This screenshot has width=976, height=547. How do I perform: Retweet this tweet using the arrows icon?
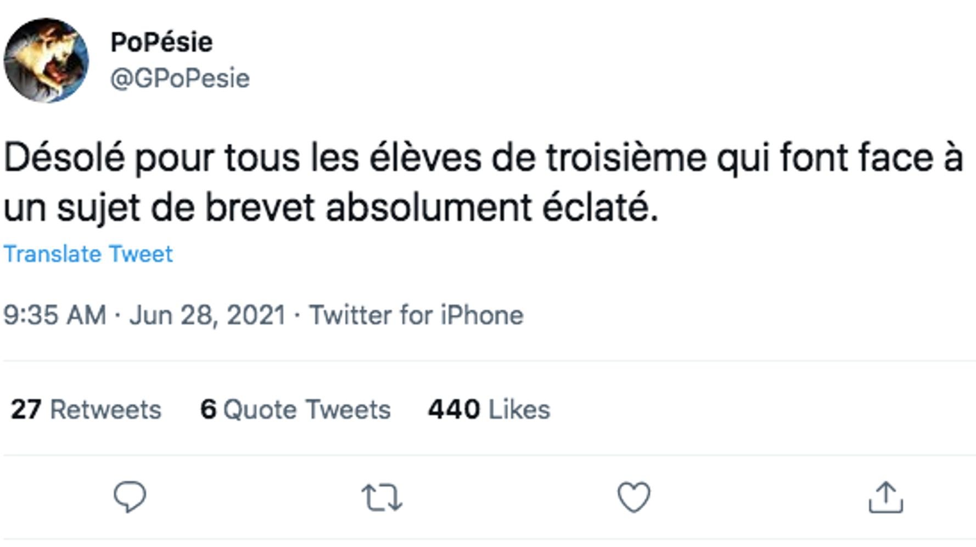(x=382, y=497)
